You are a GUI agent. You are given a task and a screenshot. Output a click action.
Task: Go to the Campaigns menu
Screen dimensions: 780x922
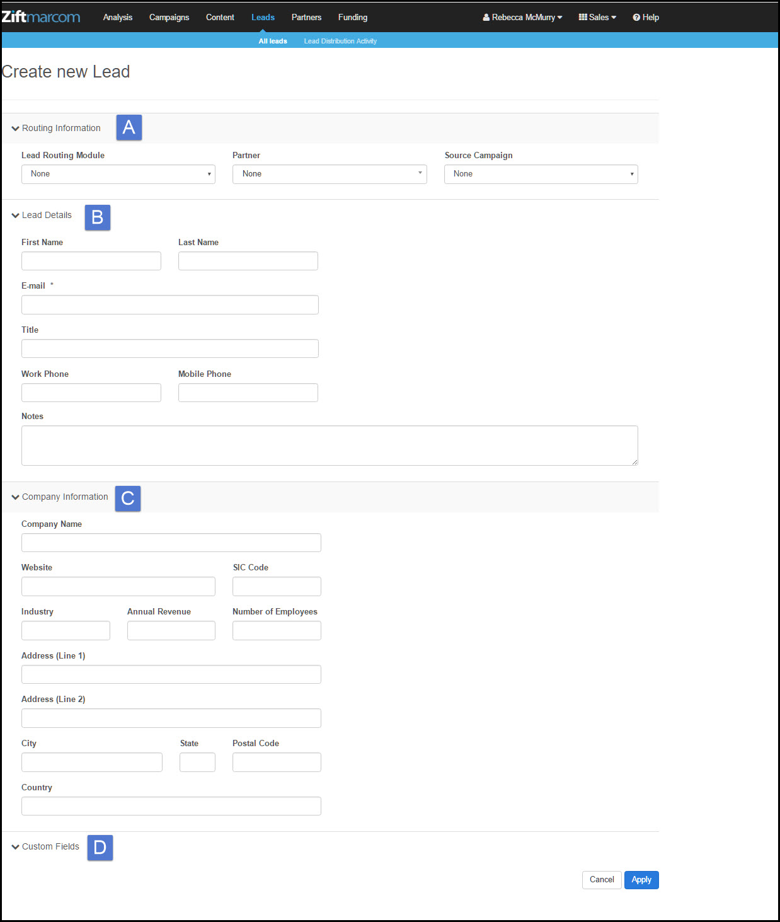click(169, 17)
